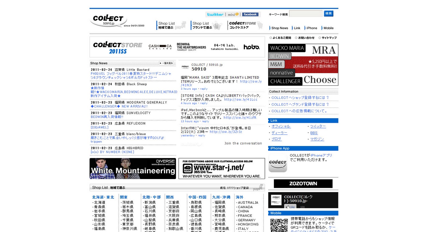Open the COLLECT STORE header menu

tap(245, 25)
